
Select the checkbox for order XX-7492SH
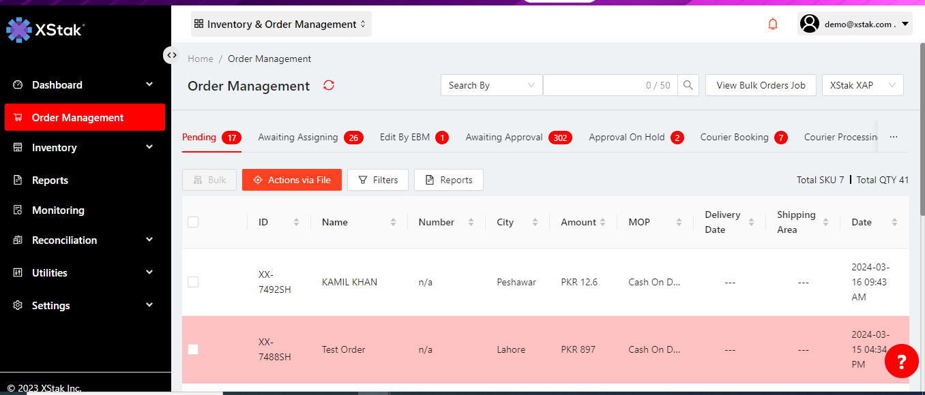coord(193,282)
